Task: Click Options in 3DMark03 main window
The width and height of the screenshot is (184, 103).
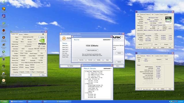Action: (119, 62)
